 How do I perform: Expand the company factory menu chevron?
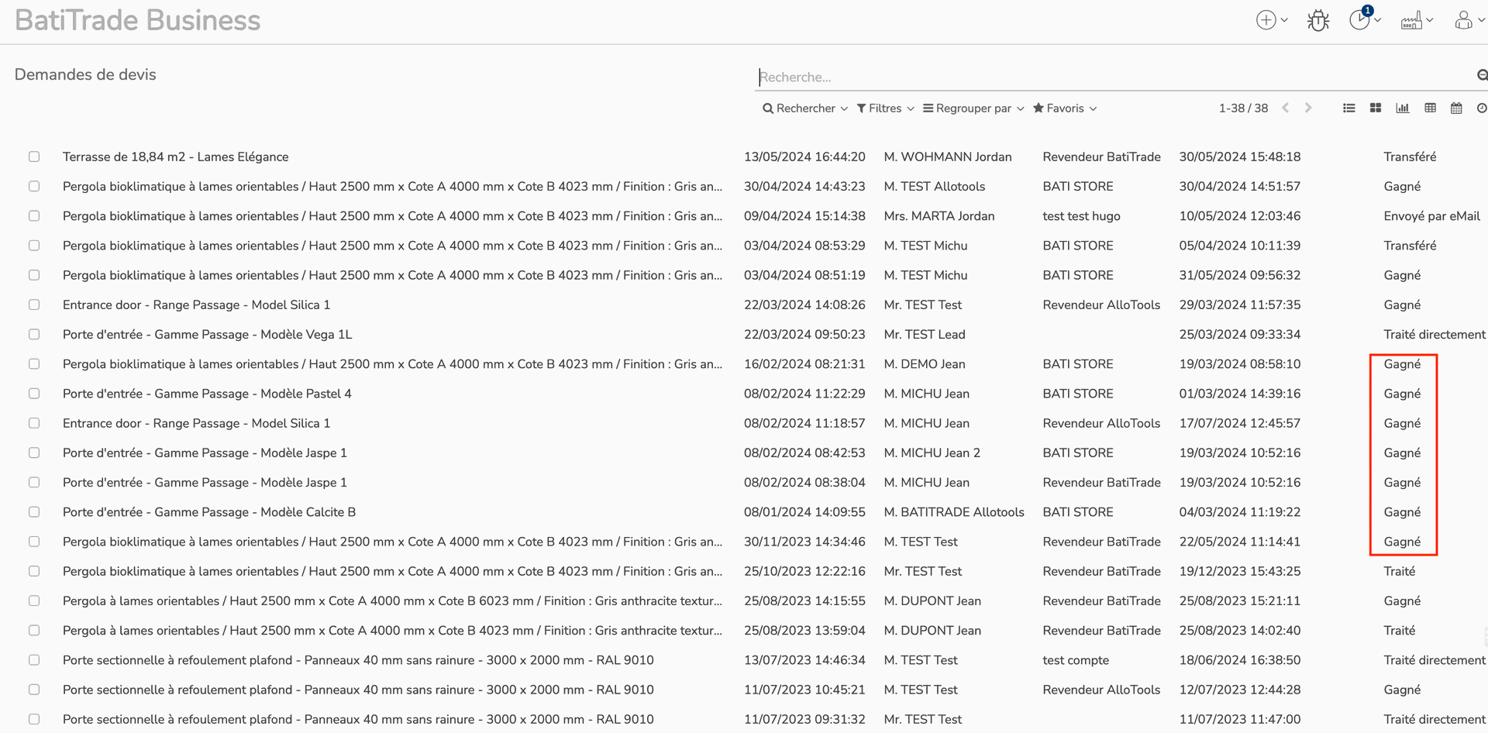pyautogui.click(x=1429, y=21)
